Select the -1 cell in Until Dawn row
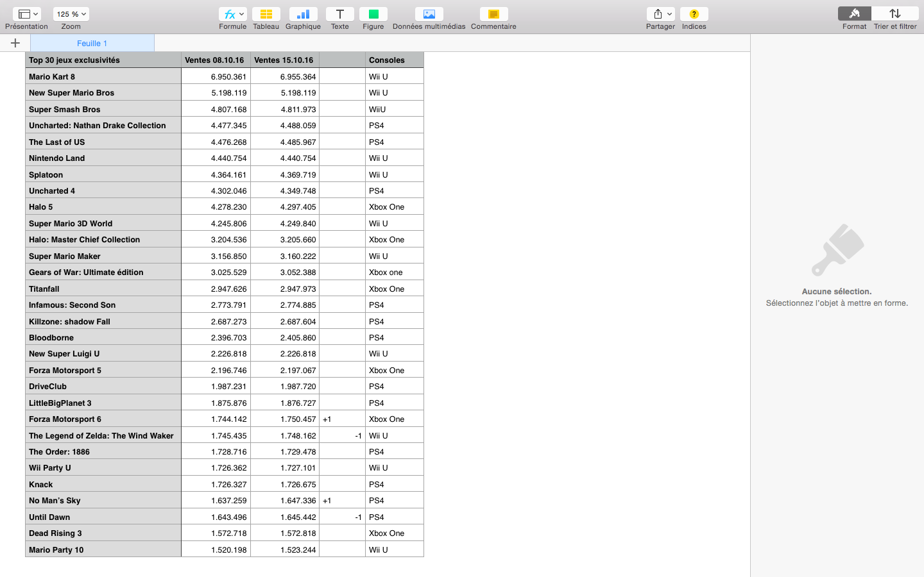The image size is (924, 577). (342, 517)
